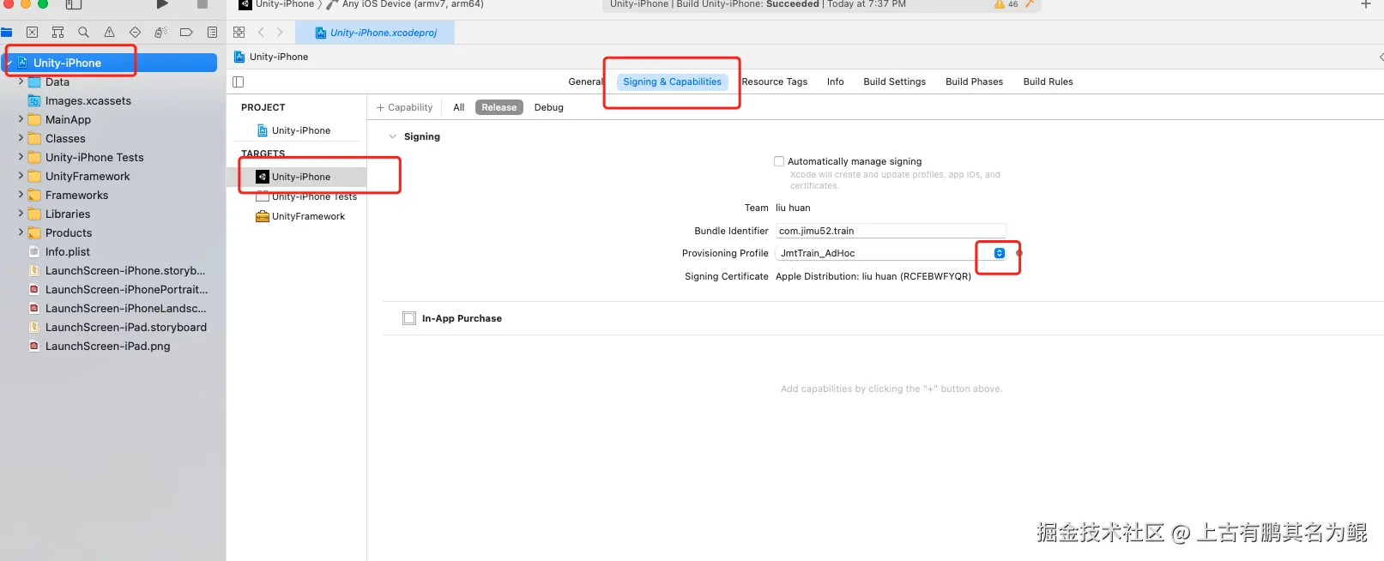Click the yellow warnings count badge
The height and width of the screenshot is (561, 1384).
click(x=1006, y=4)
